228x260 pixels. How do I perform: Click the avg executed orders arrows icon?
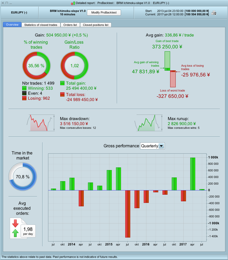(15, 228)
